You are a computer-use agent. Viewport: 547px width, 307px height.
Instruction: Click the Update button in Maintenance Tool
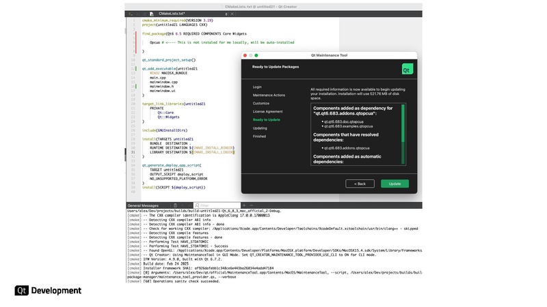pyautogui.click(x=395, y=184)
